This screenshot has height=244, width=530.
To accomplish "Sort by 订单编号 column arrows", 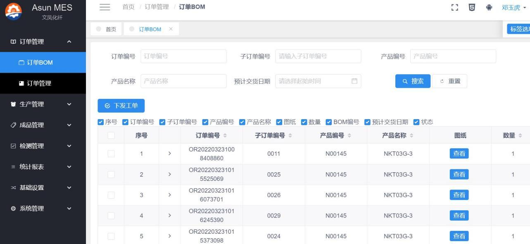I will click(225, 136).
